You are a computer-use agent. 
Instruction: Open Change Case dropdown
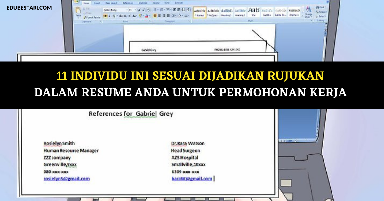pyautogui.click(x=134, y=16)
